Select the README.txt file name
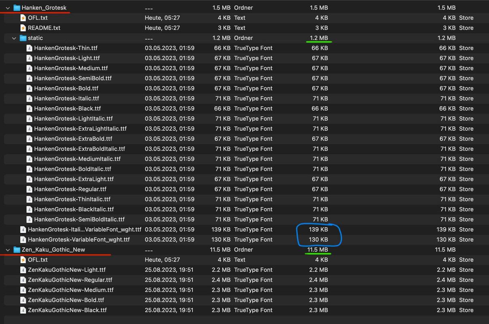This screenshot has height=324, width=489. [44, 28]
